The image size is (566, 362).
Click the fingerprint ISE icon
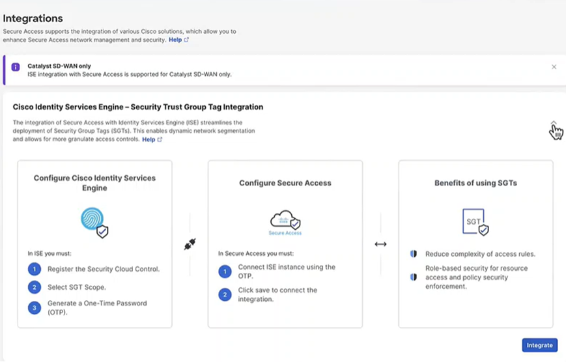pyautogui.click(x=94, y=222)
